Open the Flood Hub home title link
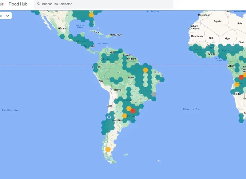The height and width of the screenshot is (179, 246). [18, 4]
